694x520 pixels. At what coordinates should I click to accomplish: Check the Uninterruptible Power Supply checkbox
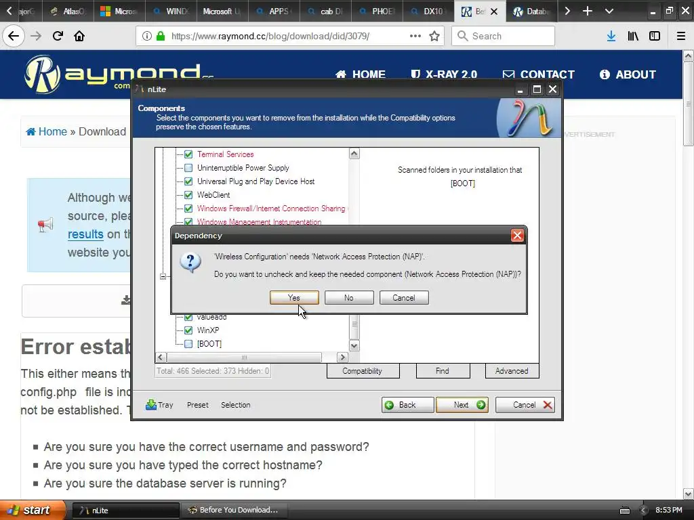[188, 168]
